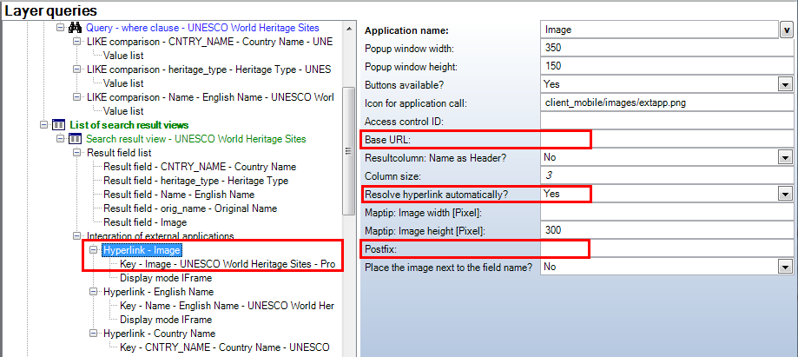Select Integration of external applications item
The width and height of the screenshot is (798, 357).
161,236
